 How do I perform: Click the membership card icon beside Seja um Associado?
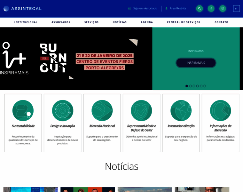(x=129, y=8)
